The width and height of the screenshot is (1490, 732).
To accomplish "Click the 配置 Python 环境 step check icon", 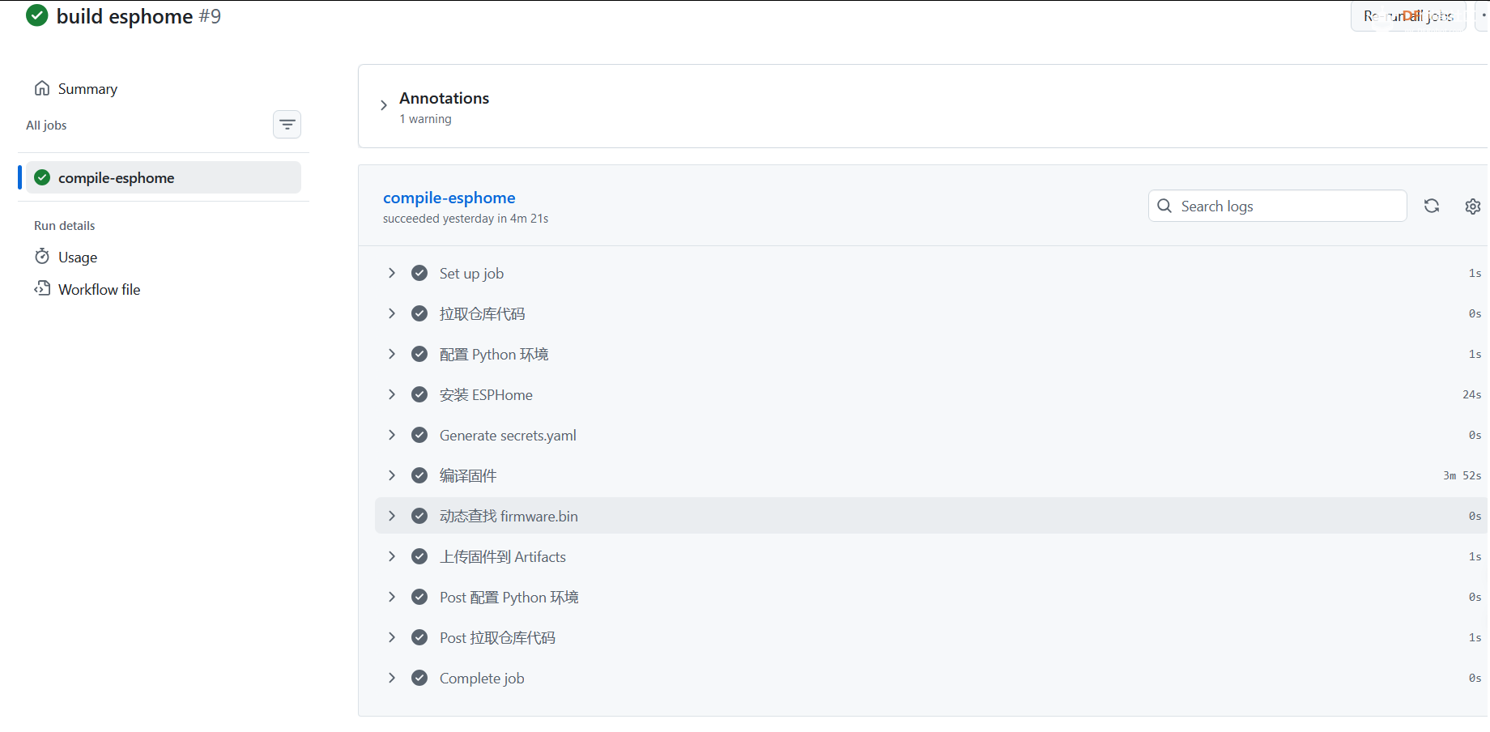I will tap(419, 354).
